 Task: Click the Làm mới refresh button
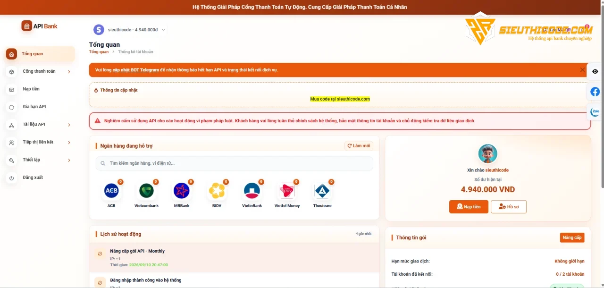pyautogui.click(x=359, y=146)
